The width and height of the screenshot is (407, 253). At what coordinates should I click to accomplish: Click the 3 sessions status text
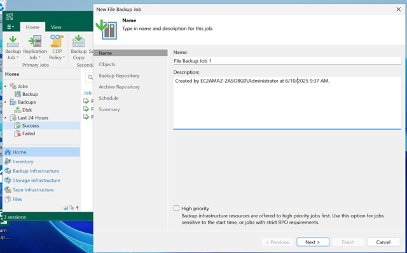(15, 217)
